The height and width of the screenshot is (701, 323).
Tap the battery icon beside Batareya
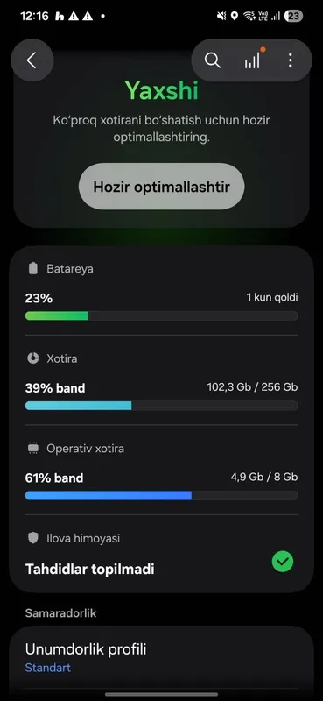tap(33, 268)
